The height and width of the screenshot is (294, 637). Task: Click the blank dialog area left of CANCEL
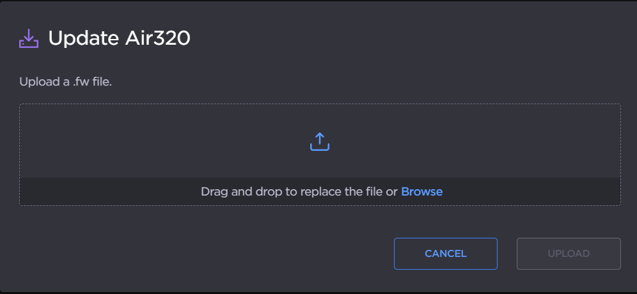(x=192, y=253)
